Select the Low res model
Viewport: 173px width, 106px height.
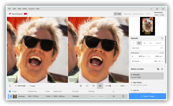pos(147,91)
